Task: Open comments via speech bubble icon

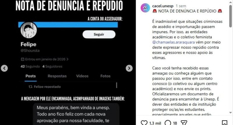Action: tap(168, 123)
